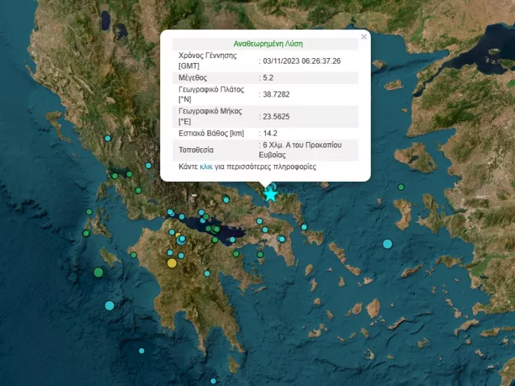Select the cyan marker on Evia's east coast
This screenshot has width=515, height=386.
click(304, 227)
